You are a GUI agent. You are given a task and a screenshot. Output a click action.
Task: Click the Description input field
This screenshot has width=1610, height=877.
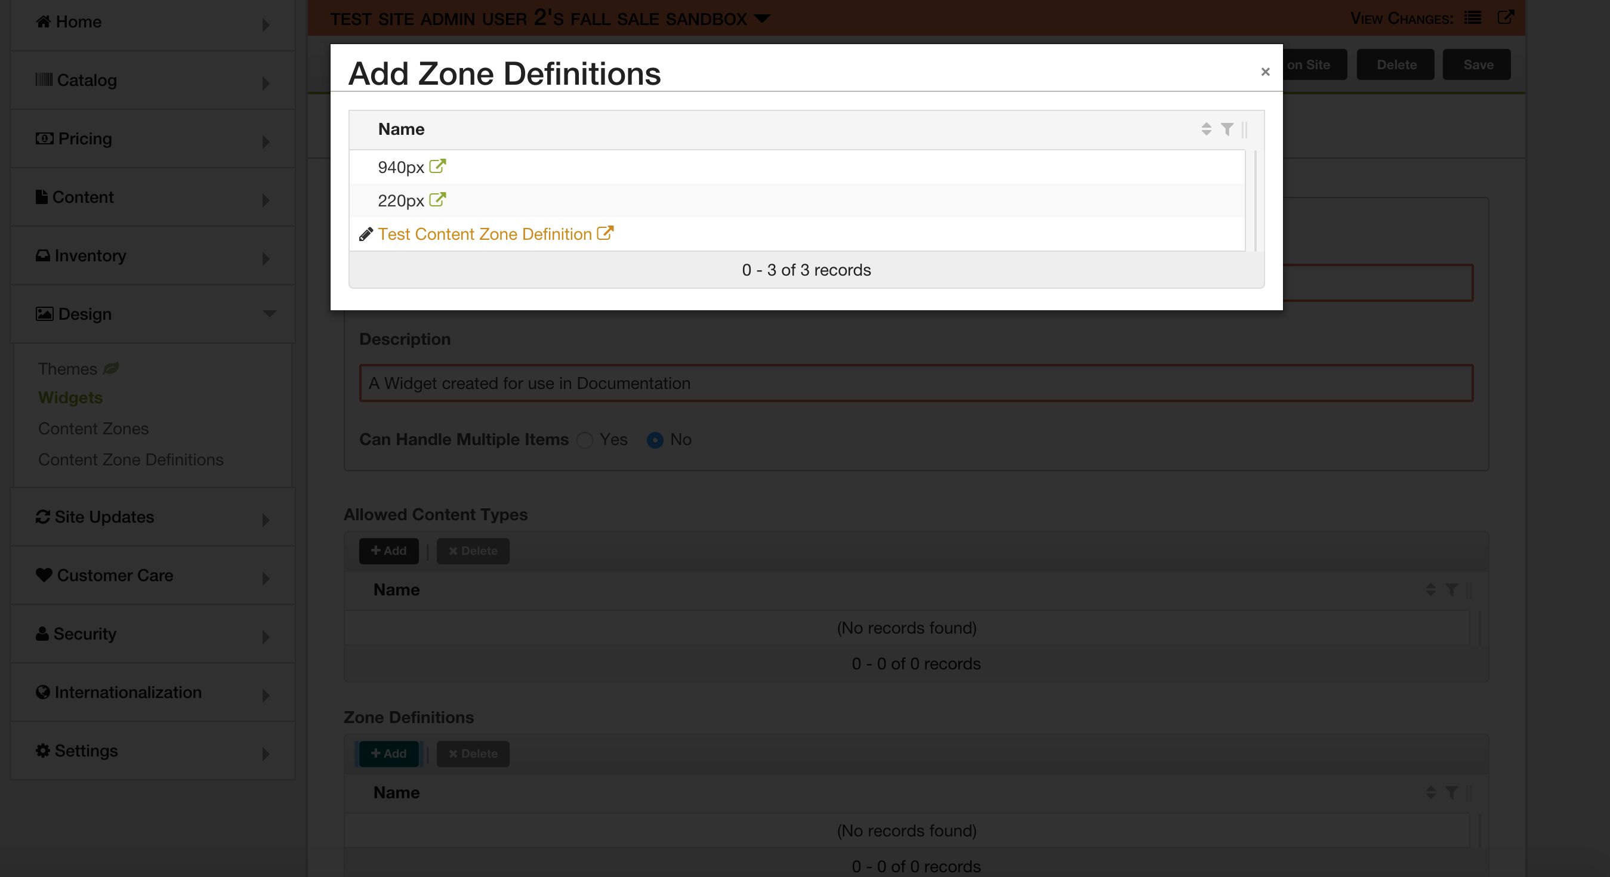click(916, 383)
